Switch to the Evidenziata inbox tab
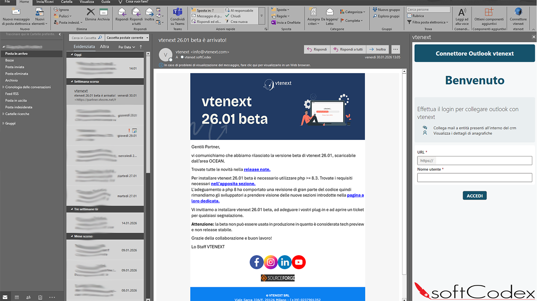537x301 pixels. [x=84, y=47]
